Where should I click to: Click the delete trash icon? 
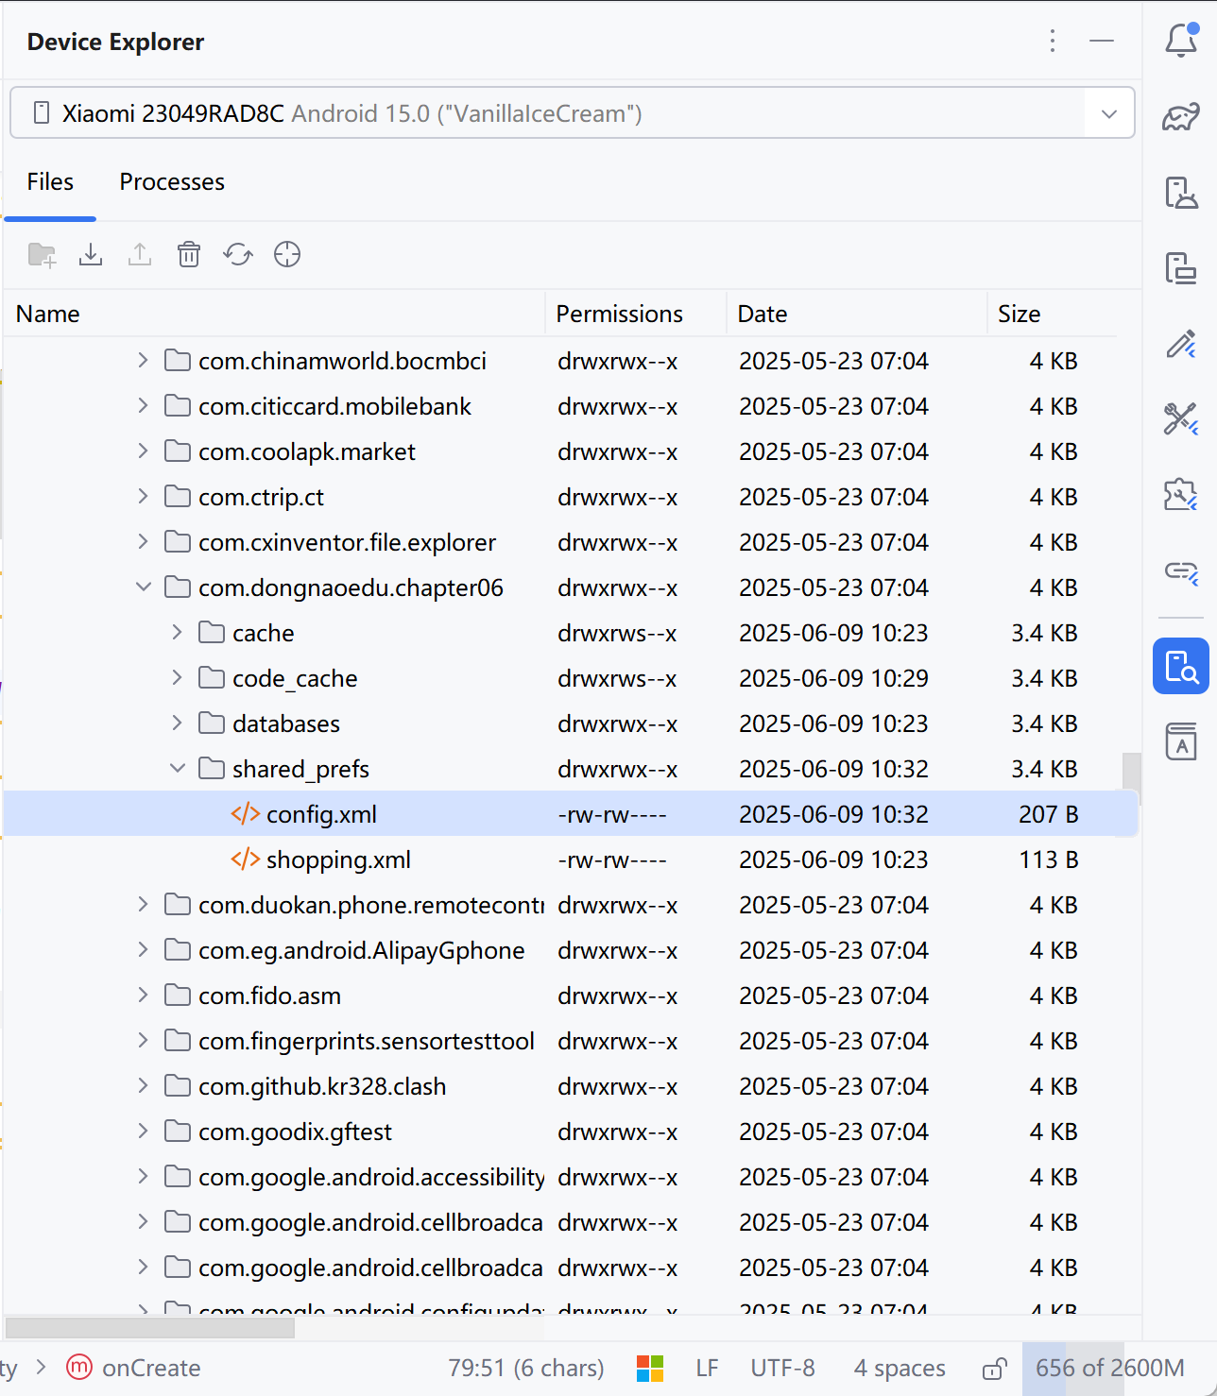pyautogui.click(x=189, y=254)
